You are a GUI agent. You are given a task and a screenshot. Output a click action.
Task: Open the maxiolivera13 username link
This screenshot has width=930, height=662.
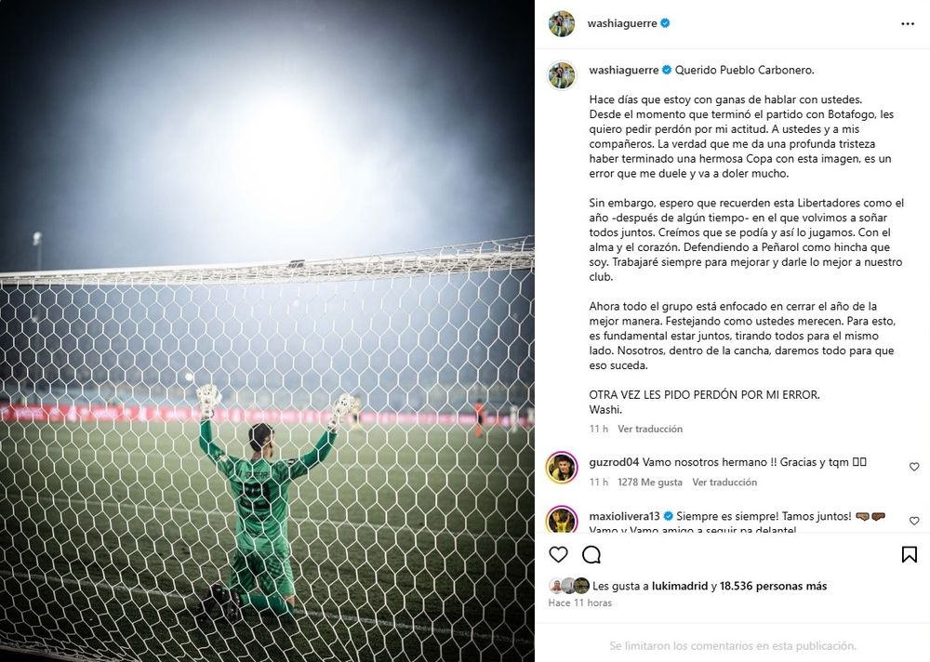[x=624, y=516]
